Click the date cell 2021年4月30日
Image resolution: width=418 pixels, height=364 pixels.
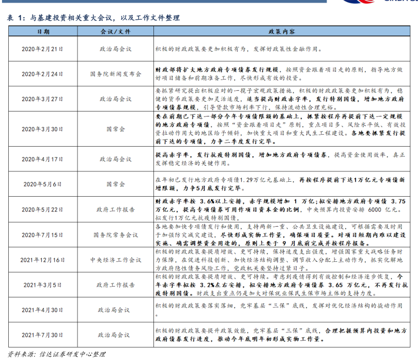[43, 310]
